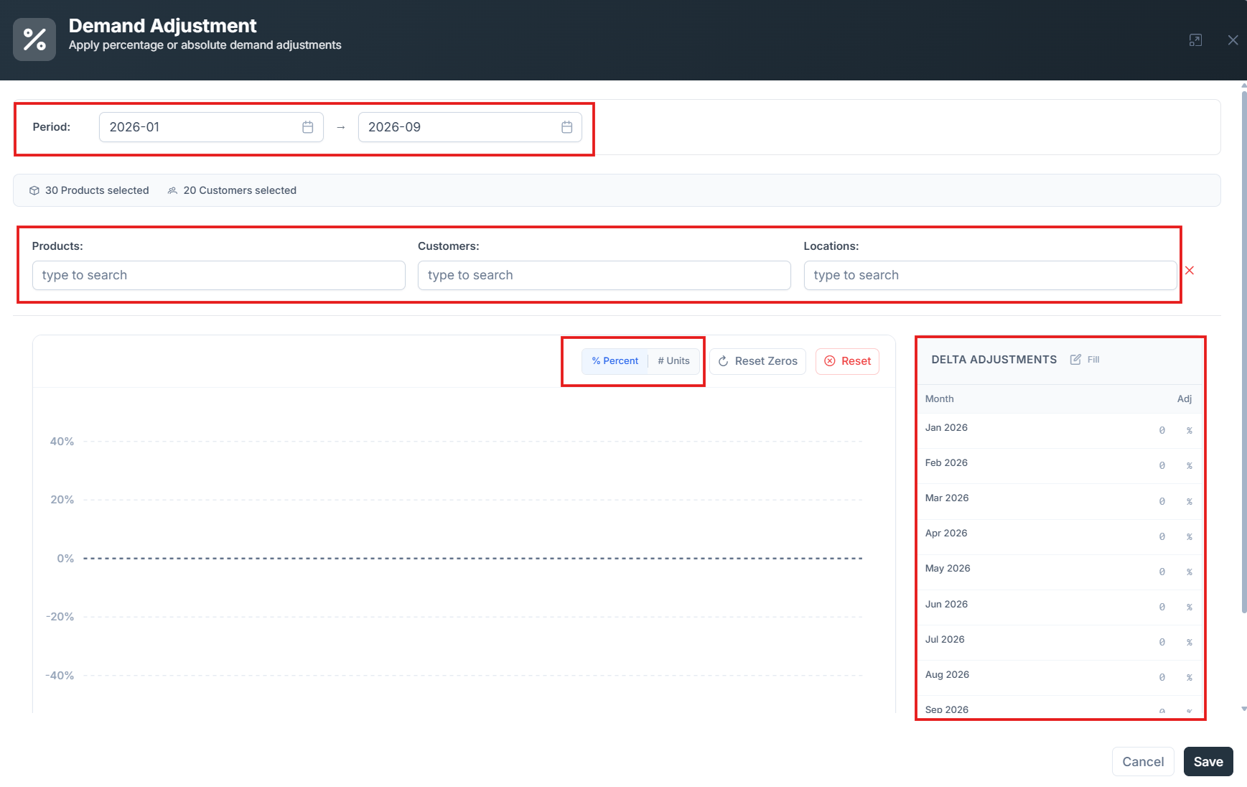
Task: Open calendar picker for end period 2026-09
Action: [567, 127]
